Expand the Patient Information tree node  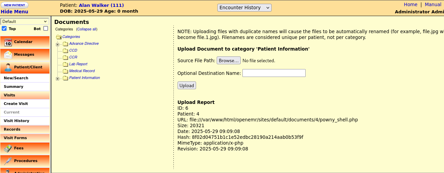[57, 79]
